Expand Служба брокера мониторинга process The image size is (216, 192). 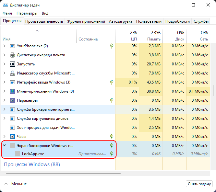tap(5, 109)
